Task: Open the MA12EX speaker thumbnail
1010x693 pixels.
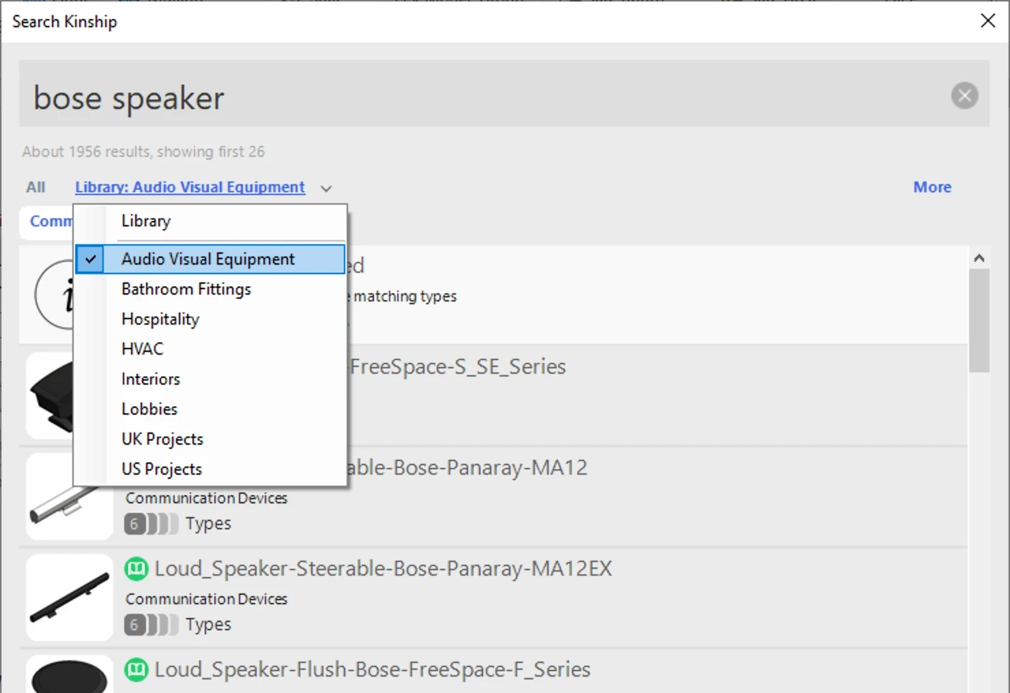Action: coord(70,598)
